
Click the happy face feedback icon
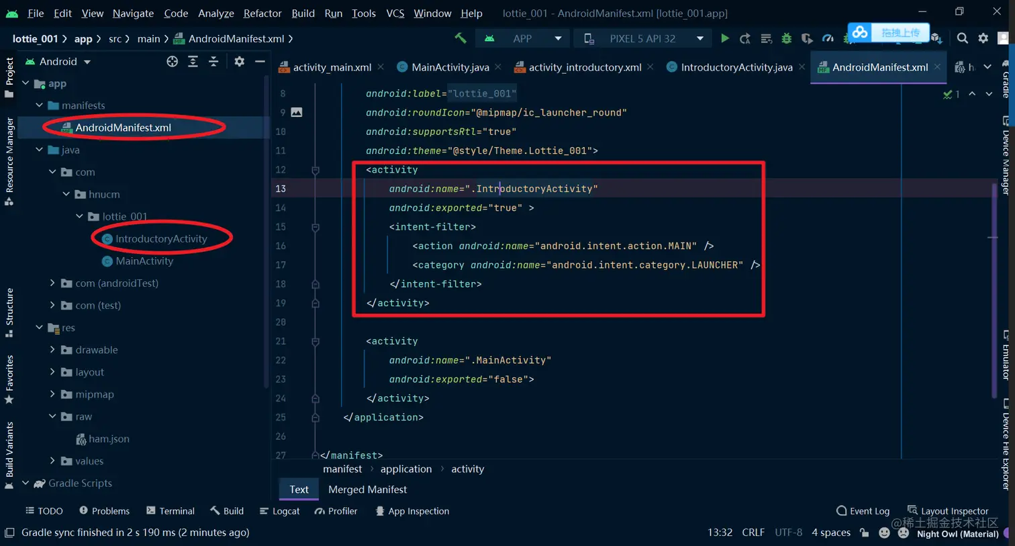[x=884, y=533]
